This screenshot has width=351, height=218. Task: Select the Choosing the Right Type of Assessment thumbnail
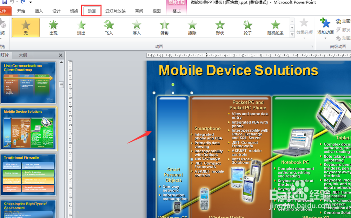(x=28, y=209)
